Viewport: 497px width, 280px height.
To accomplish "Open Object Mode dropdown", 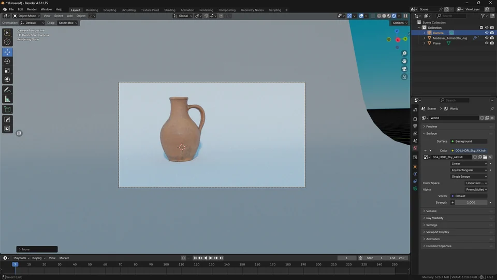I will point(26,16).
